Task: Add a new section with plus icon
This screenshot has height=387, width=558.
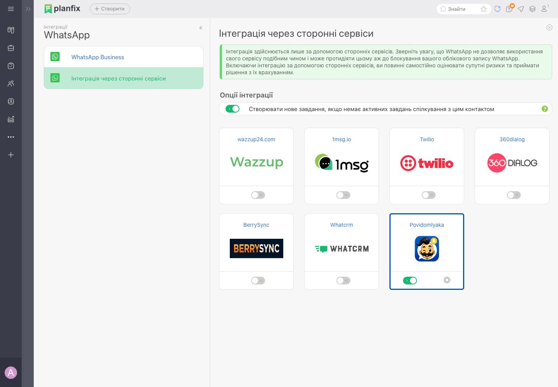Action: click(x=11, y=155)
